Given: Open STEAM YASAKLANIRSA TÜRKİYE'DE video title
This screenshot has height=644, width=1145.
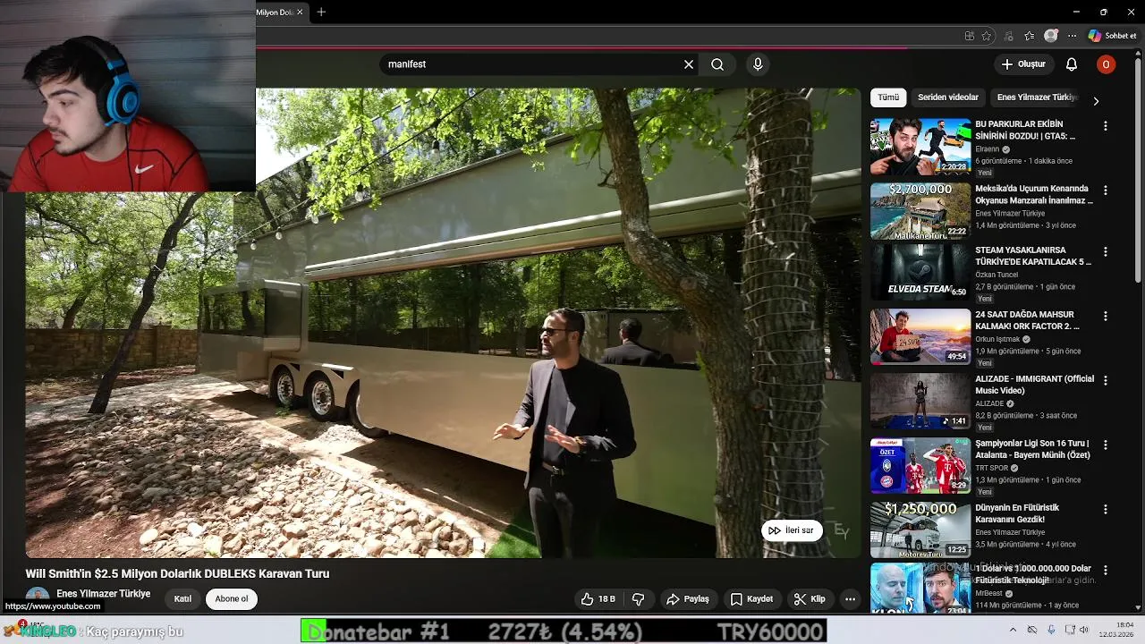Looking at the screenshot, I should tap(1033, 256).
